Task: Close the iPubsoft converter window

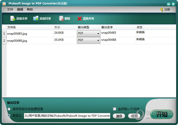Action: point(173,4)
